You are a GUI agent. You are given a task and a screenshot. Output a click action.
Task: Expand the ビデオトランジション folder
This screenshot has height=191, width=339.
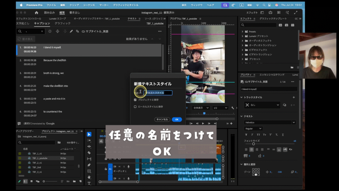tap(242, 54)
